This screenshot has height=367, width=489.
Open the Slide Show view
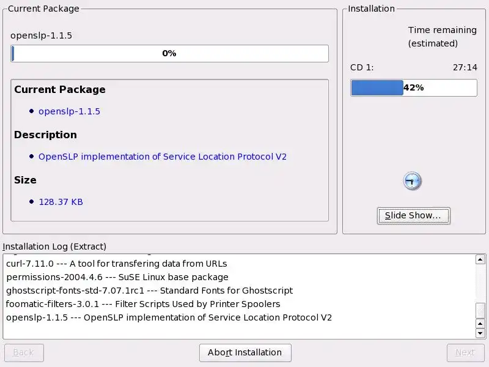click(413, 215)
